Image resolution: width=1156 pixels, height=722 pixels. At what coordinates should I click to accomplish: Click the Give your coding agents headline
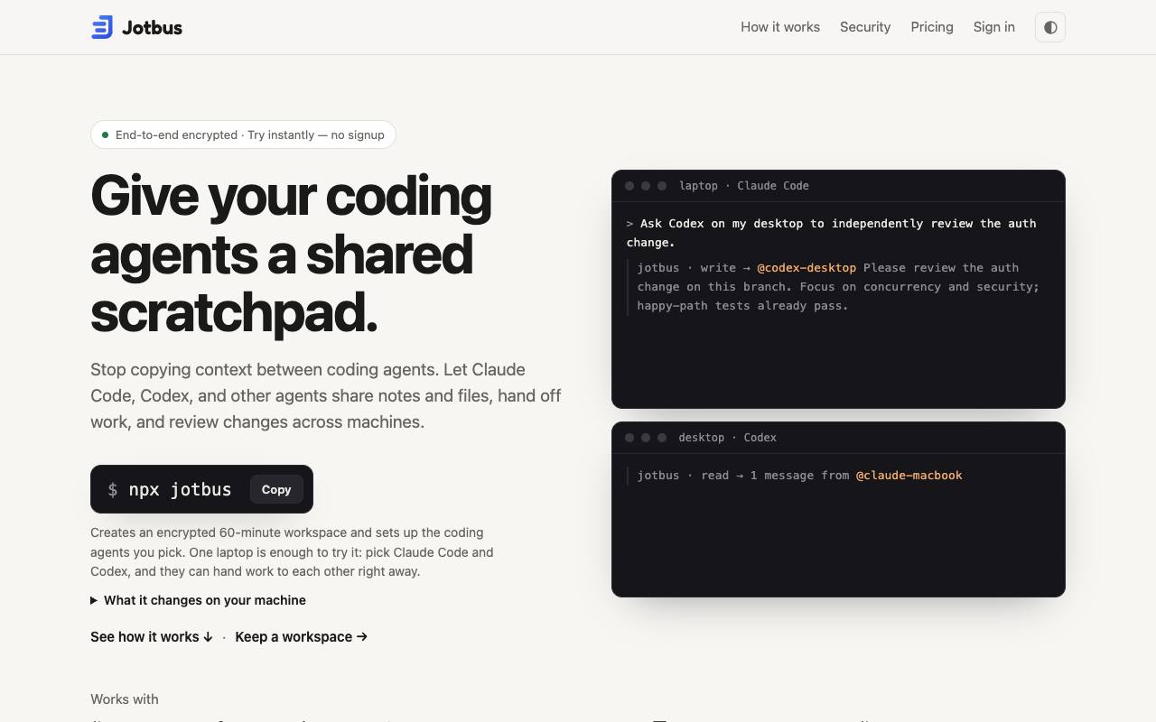pyautogui.click(x=292, y=254)
